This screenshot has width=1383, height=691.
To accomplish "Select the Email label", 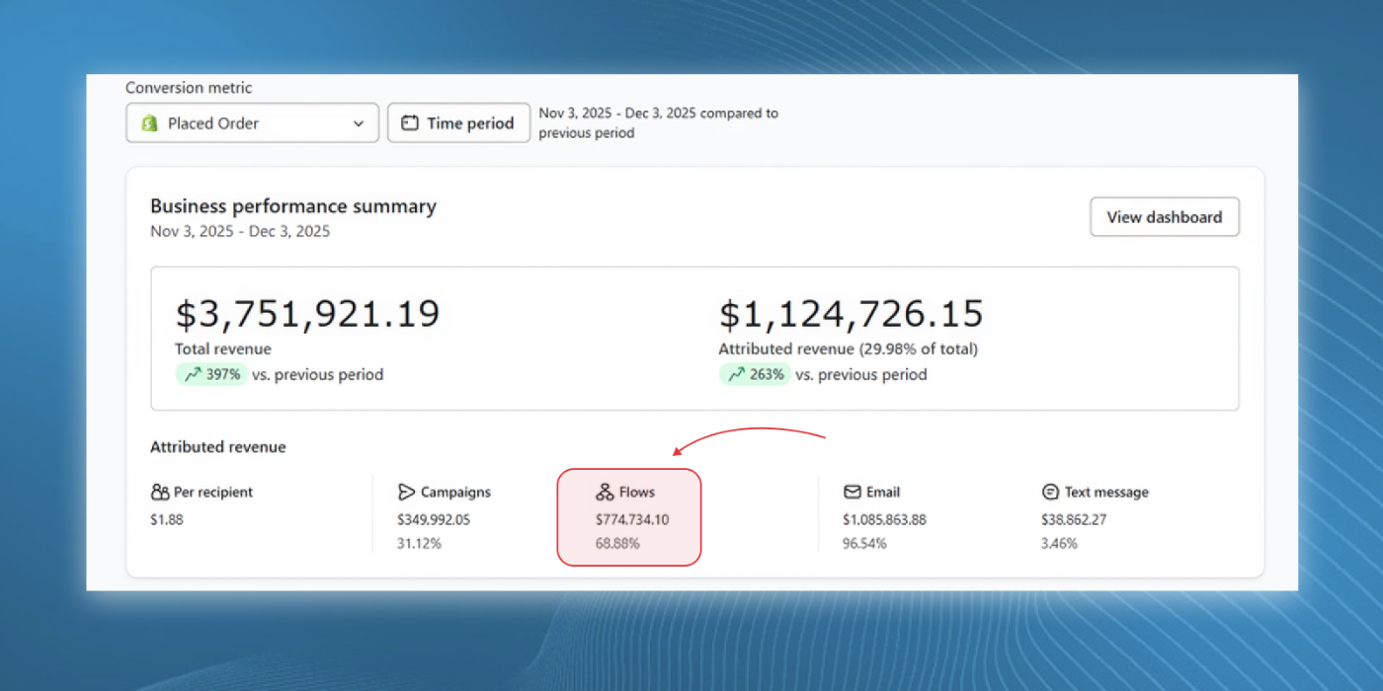I will pos(883,492).
